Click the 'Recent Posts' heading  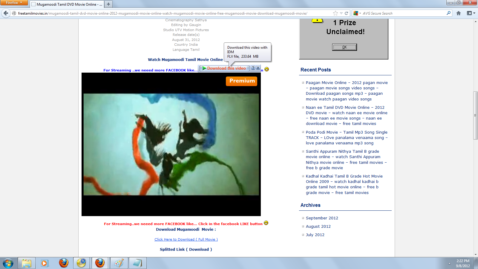316,70
